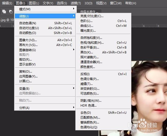This screenshot has height=136, width=167.
Task: Expand the 变量(B) submenu
Action: (x=45, y=88)
